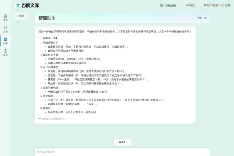Click 开通VIP低至0.9元 link
234x156 pixels.
214,6
